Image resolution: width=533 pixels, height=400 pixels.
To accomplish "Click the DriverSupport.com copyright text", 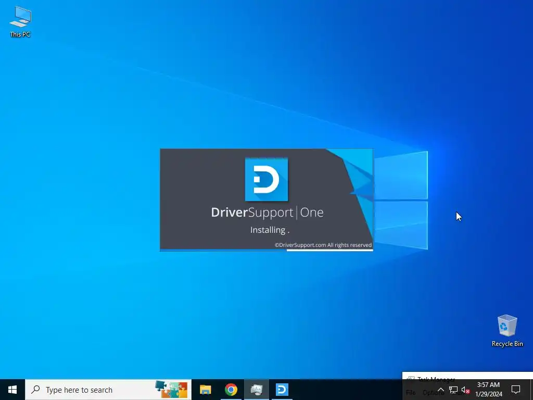I will tap(323, 245).
